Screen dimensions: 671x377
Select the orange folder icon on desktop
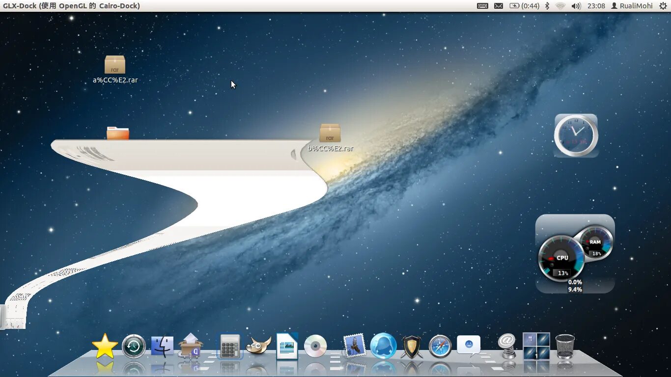[x=118, y=133]
